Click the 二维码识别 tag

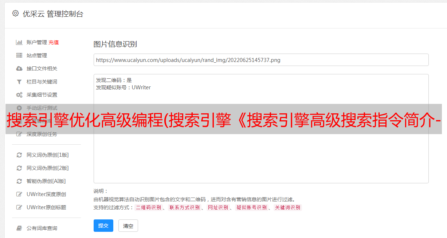tap(148, 207)
